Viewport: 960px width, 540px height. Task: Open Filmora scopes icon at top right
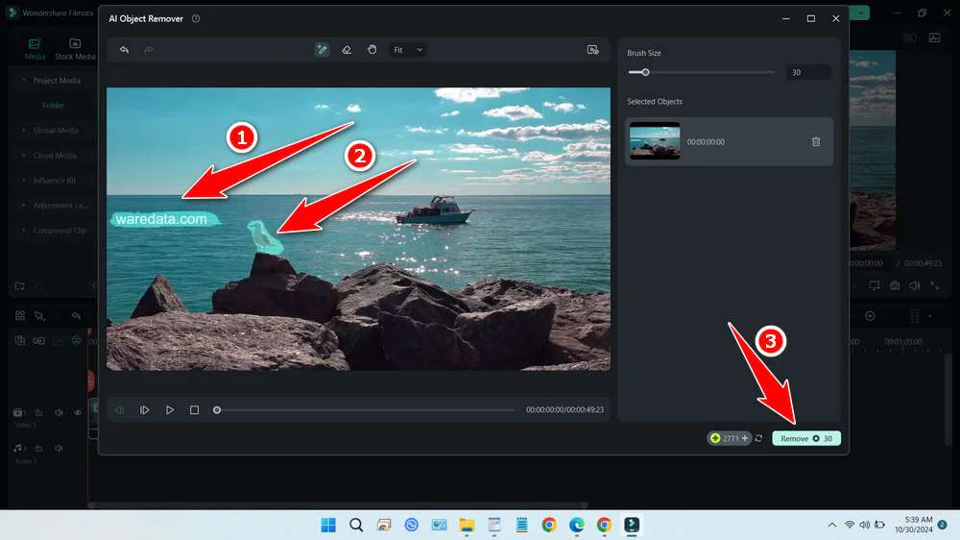coord(935,38)
